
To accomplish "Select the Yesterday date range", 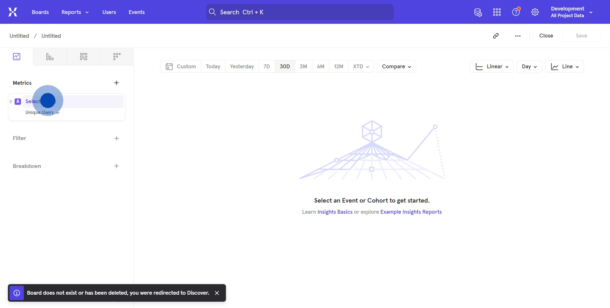I will [242, 67].
